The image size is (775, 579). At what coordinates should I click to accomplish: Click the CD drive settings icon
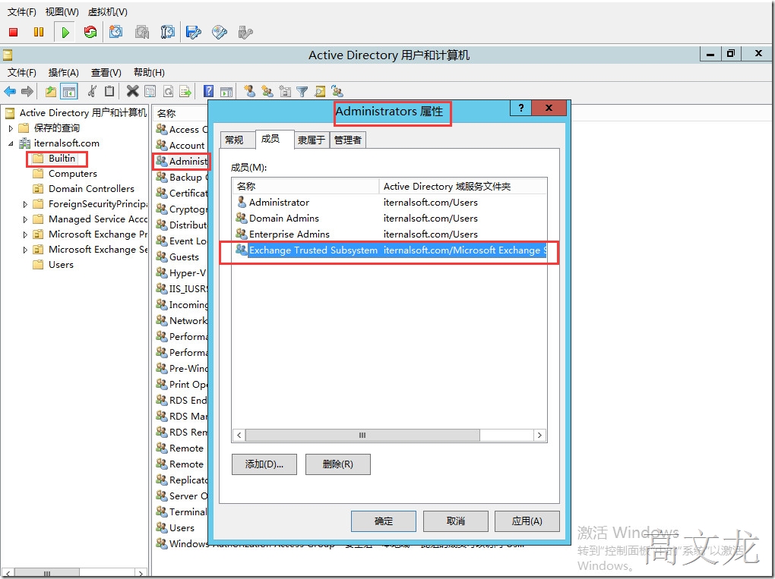pos(220,32)
